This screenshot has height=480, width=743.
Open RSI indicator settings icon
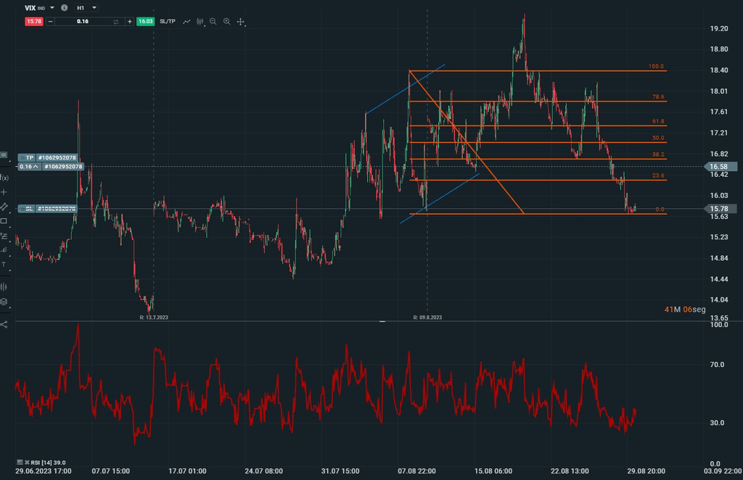pyautogui.click(x=20, y=462)
